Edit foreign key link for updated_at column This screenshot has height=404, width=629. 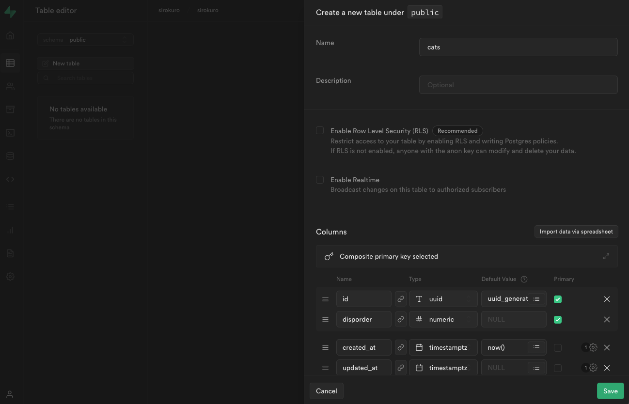coord(401,368)
